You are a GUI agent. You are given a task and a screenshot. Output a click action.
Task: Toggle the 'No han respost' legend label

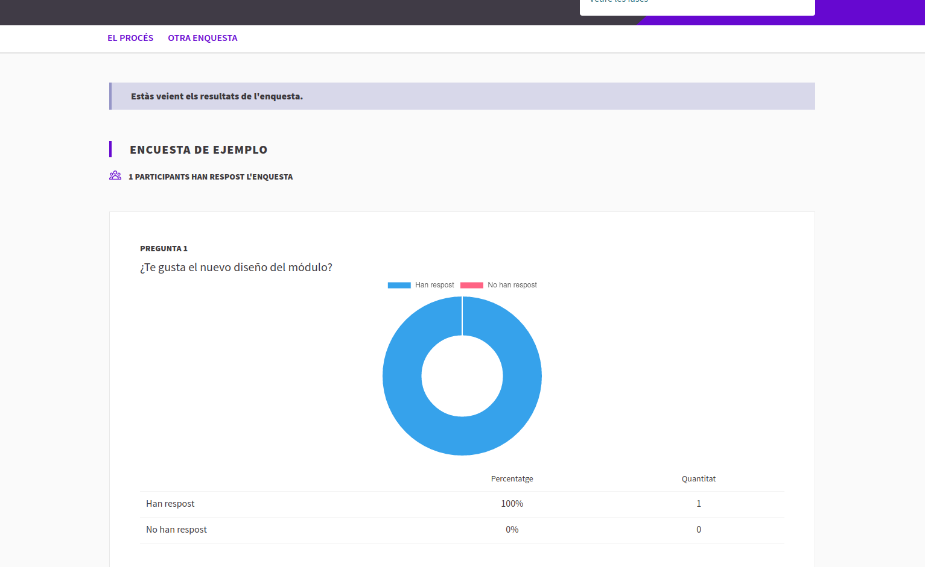[x=512, y=285]
